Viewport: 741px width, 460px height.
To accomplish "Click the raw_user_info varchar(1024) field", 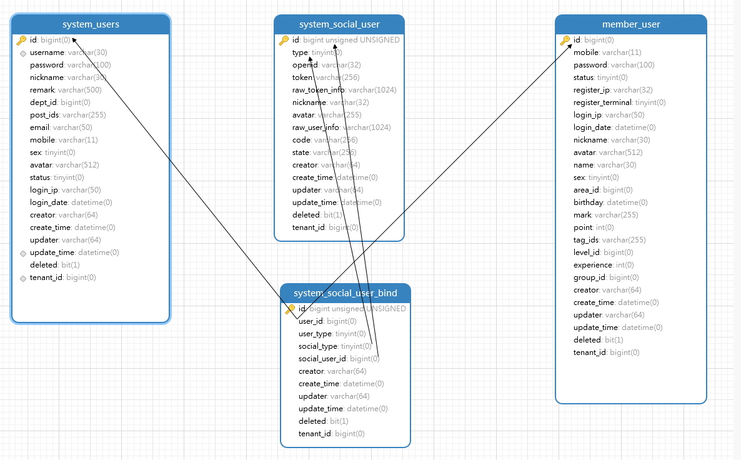I will [341, 127].
